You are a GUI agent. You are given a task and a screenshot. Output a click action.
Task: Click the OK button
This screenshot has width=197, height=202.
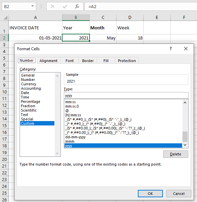(x=150, y=194)
